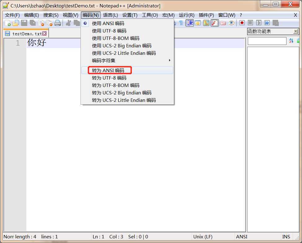Screen dimensions: 302x243
Task: Select 使用 UTF-8 编码 option
Action: click(x=127, y=31)
